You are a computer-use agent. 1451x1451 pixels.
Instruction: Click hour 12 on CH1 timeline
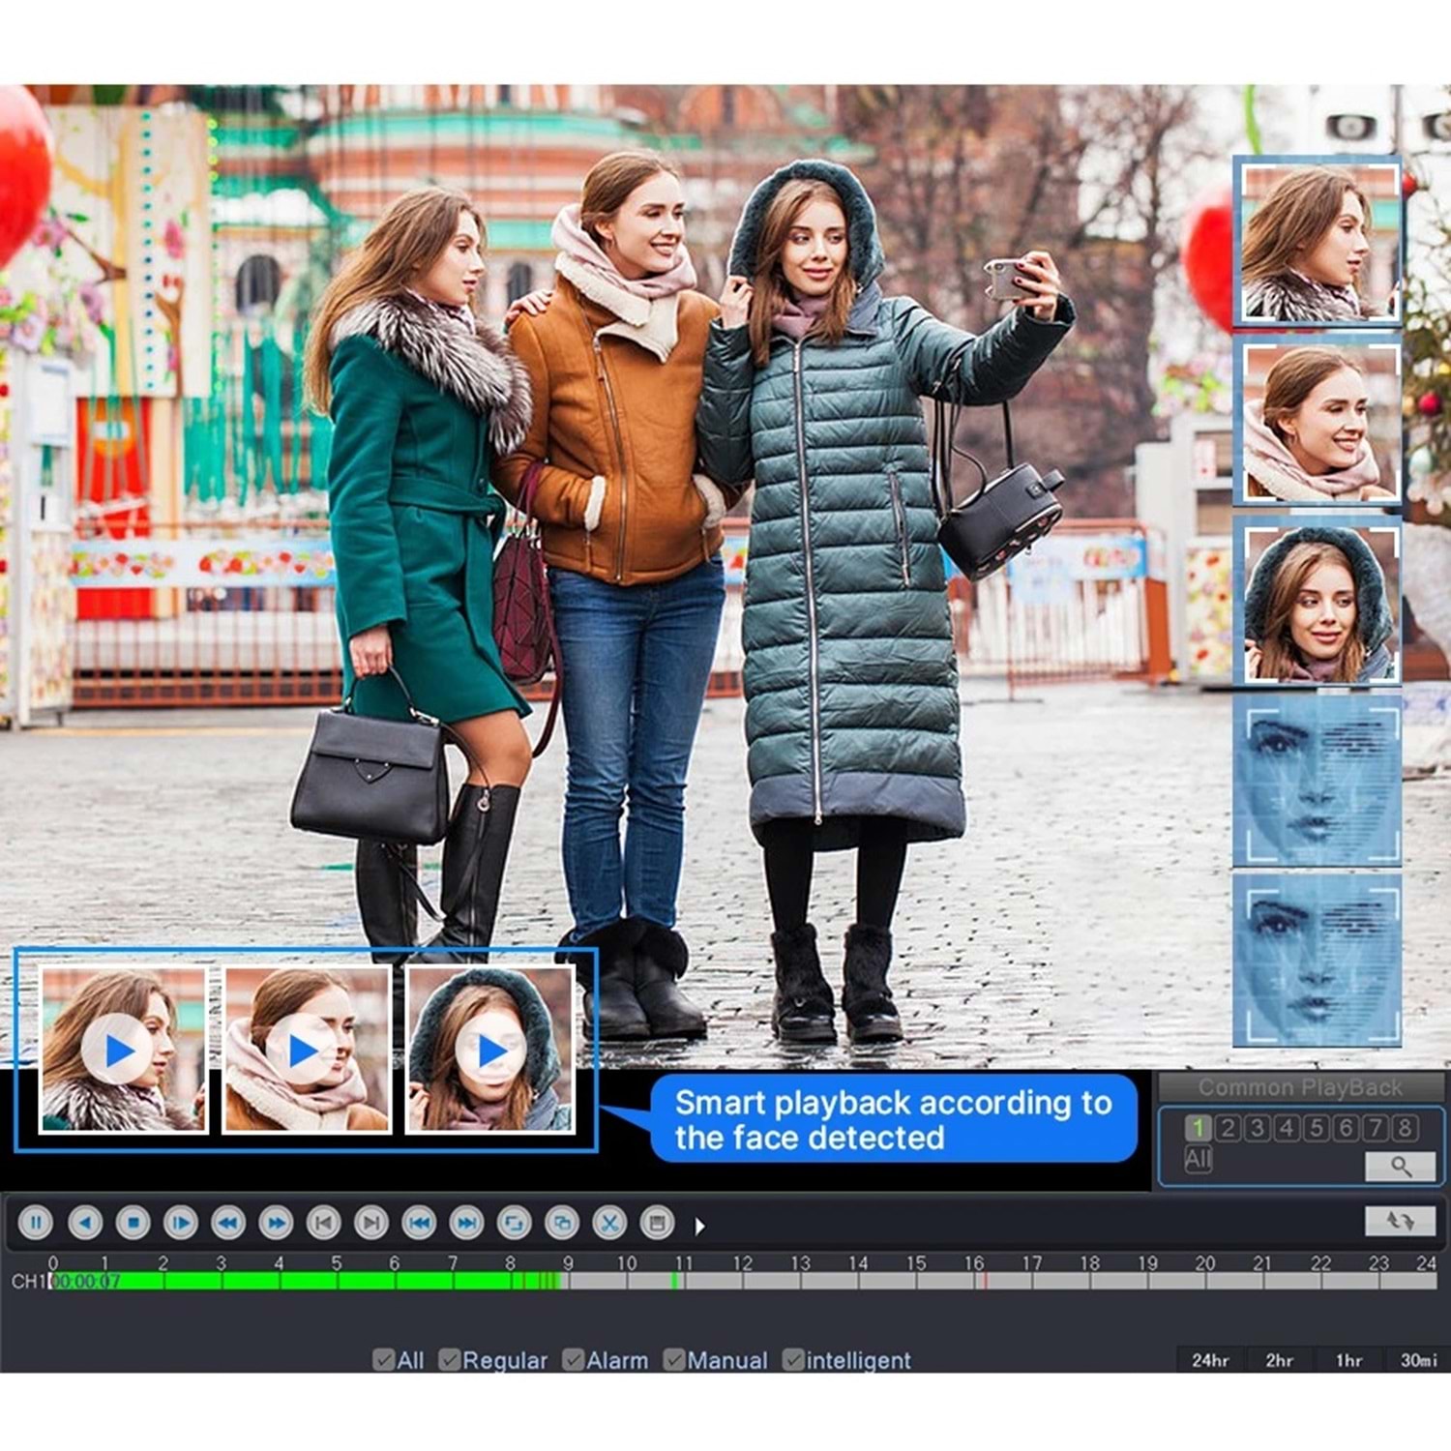(743, 1281)
